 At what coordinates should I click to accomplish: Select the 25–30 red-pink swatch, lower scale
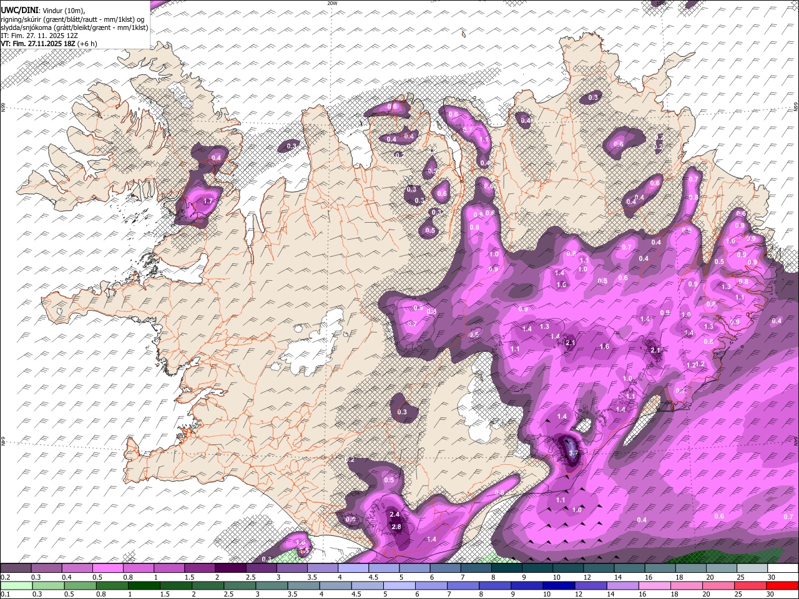tap(750, 585)
